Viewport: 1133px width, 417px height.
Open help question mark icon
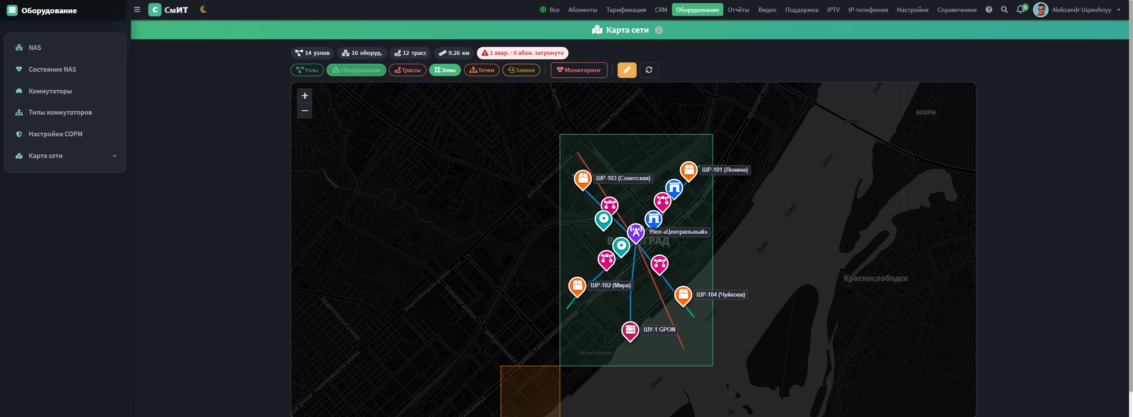989,10
